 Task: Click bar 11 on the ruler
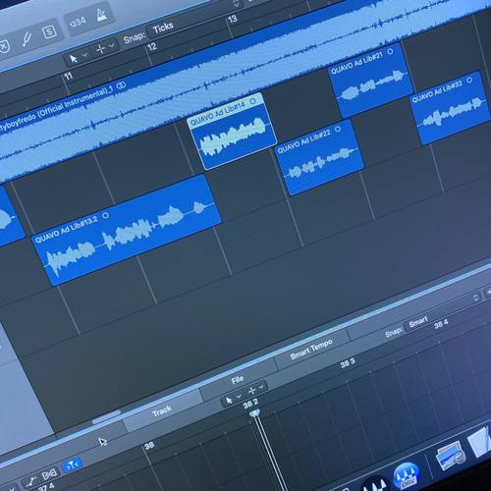tap(68, 77)
